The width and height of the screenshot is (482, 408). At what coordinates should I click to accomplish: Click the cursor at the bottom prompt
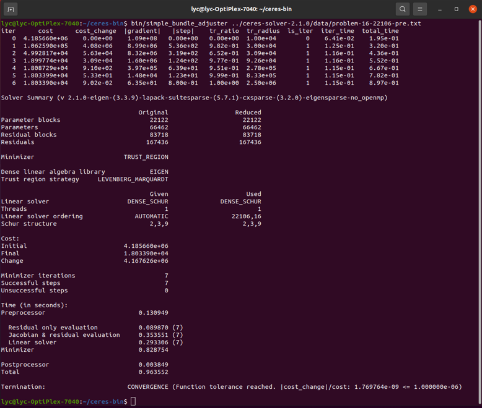[133, 401]
